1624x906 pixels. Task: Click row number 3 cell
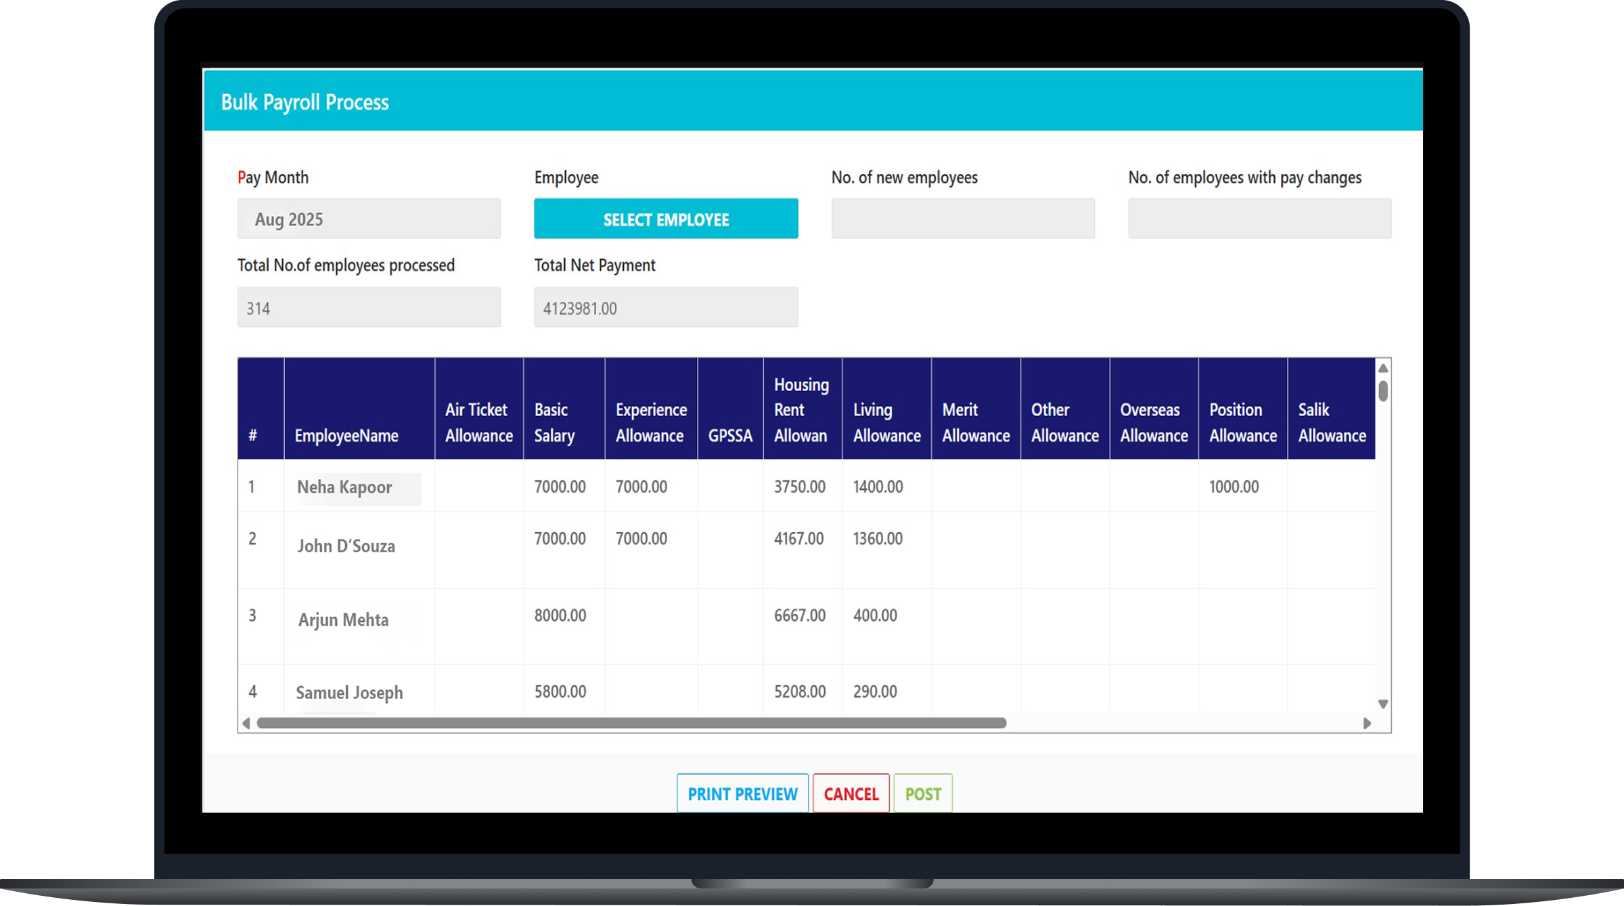click(x=261, y=627)
